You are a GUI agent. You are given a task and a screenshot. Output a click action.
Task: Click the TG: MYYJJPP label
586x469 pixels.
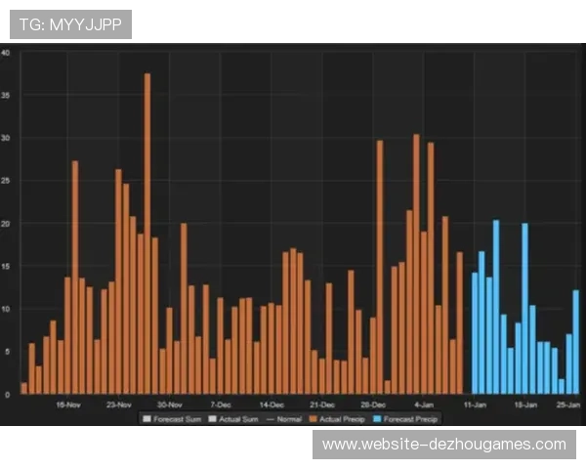70,24
